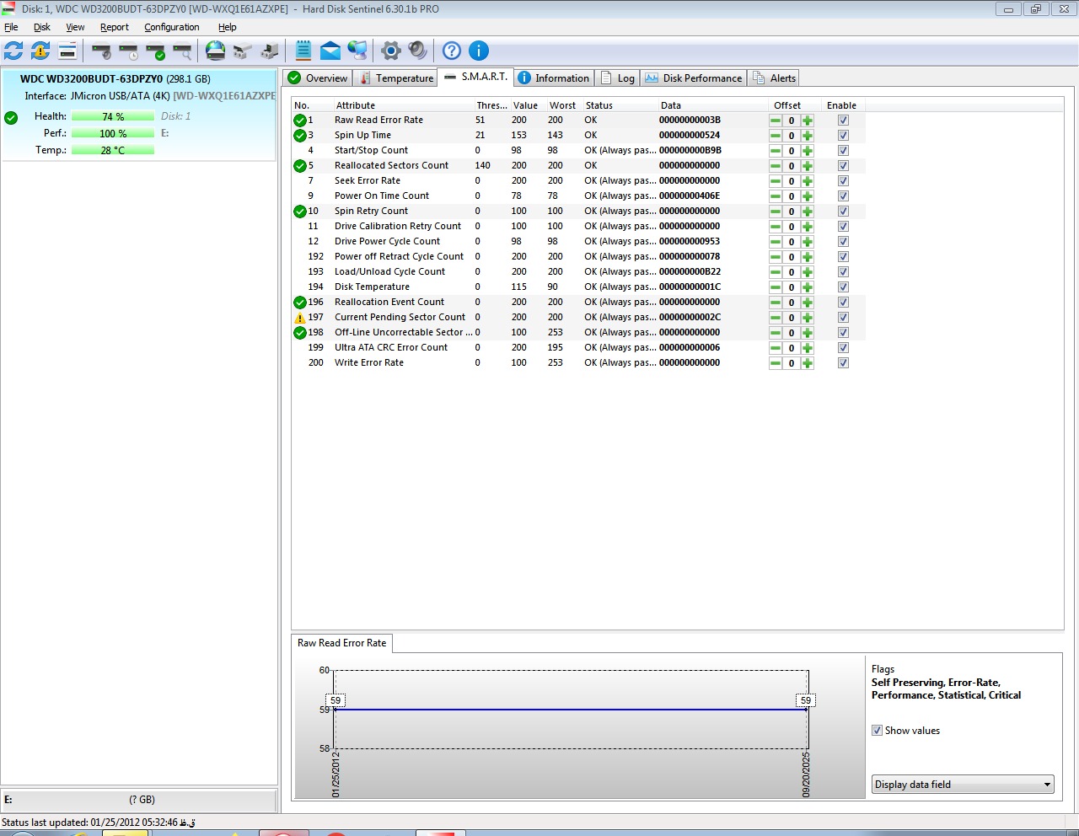Screen dimensions: 1079x836
Task: Uncheck Enable for Raw Read Error Rate
Action: [843, 121]
